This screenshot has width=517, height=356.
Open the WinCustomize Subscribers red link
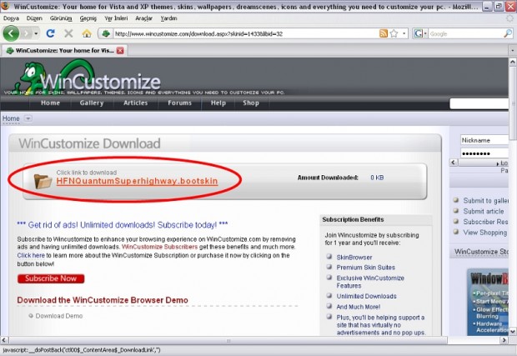[x=159, y=247]
